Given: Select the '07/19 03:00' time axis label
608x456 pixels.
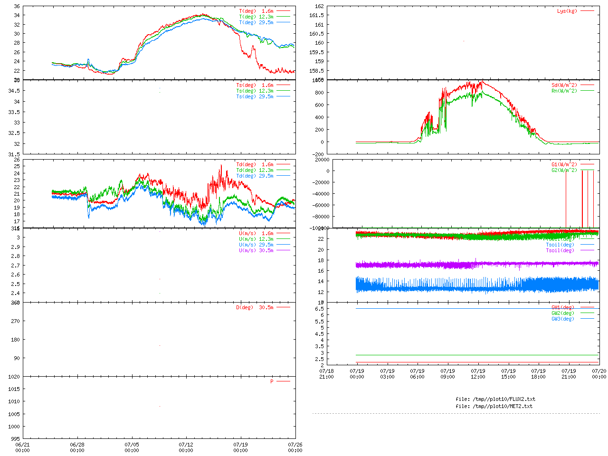Looking at the screenshot, I should [x=387, y=374].
